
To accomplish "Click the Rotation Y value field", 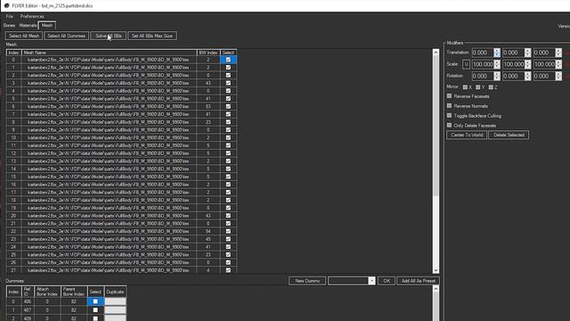I will pos(513,76).
